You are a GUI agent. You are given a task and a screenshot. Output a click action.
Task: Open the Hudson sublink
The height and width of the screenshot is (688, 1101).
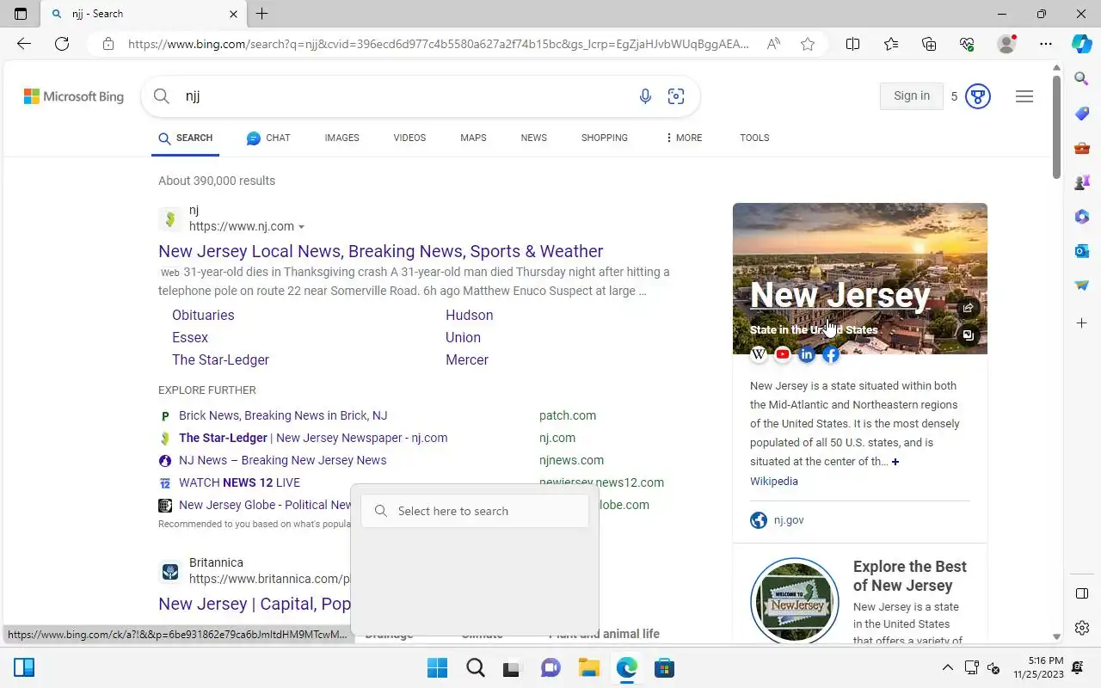pyautogui.click(x=470, y=315)
